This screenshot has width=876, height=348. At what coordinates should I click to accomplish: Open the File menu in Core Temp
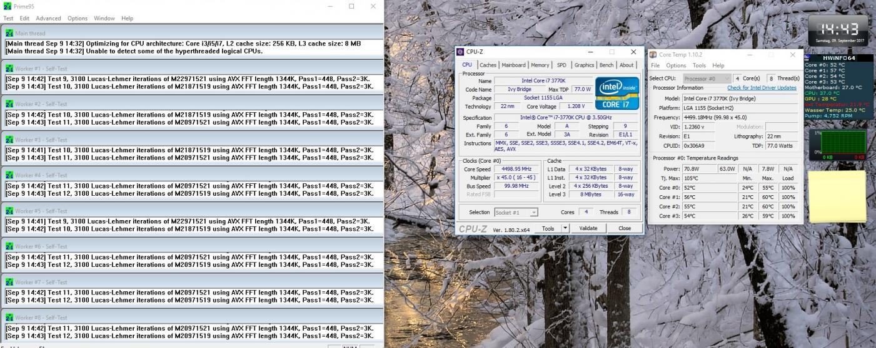(655, 65)
